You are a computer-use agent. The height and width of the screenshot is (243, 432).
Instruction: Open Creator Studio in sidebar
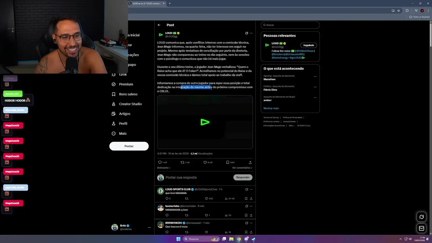click(127, 104)
